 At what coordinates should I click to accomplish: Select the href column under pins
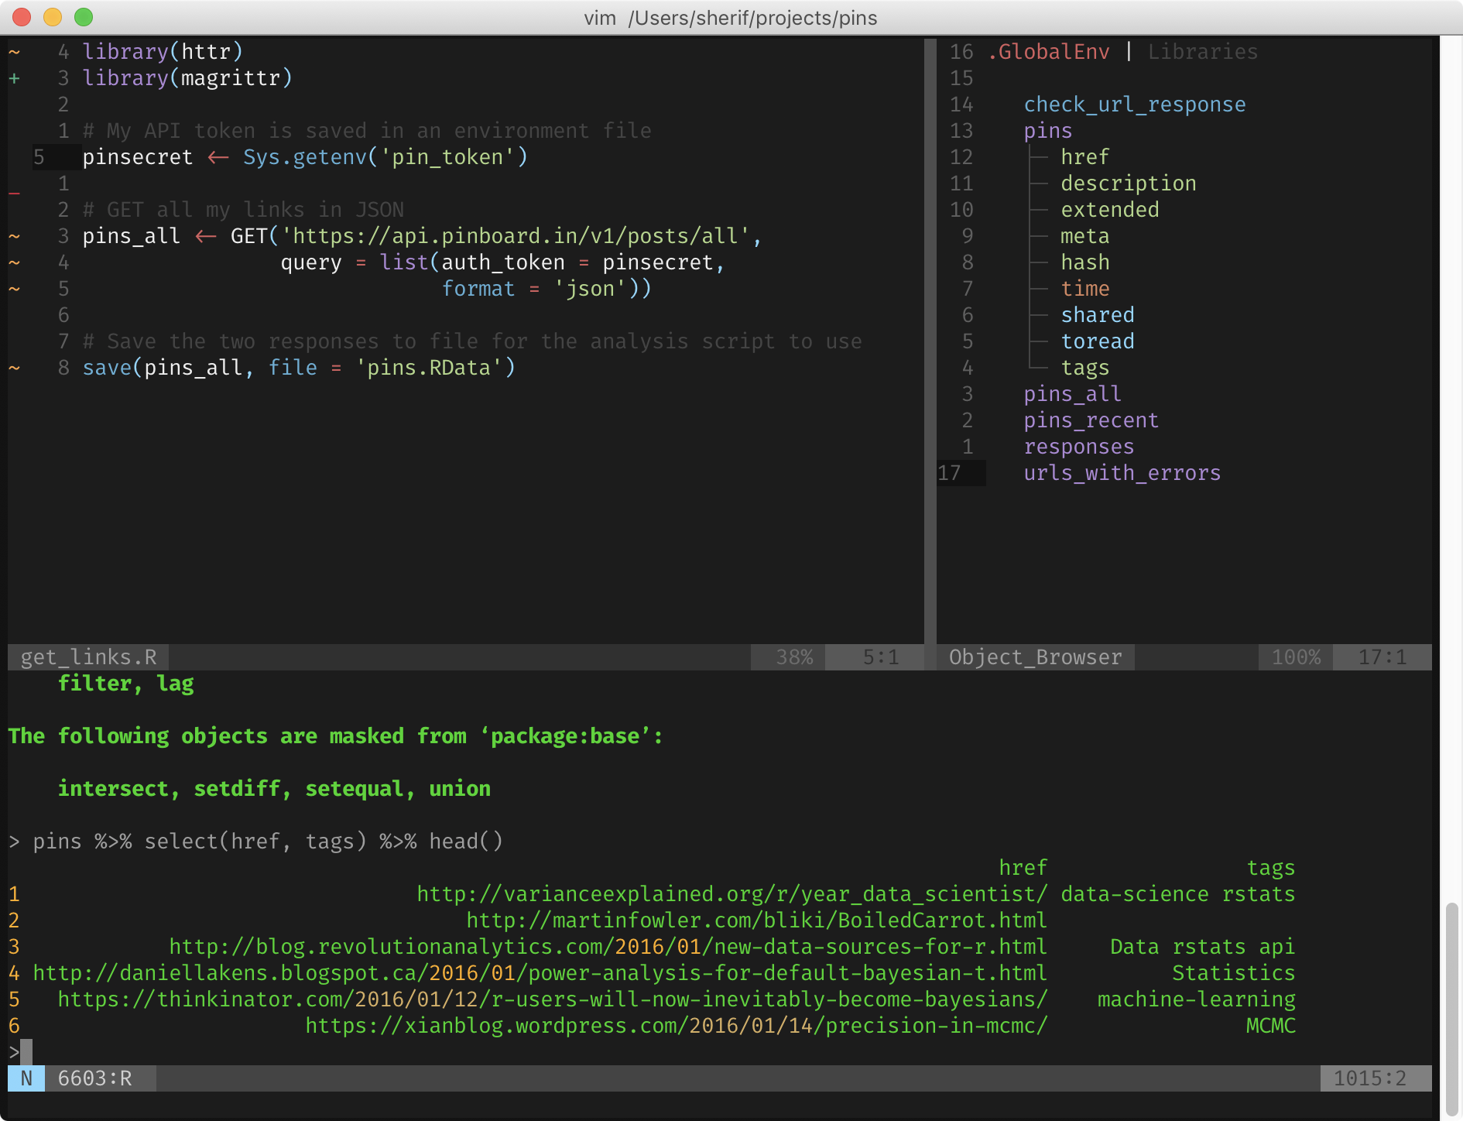point(1084,157)
